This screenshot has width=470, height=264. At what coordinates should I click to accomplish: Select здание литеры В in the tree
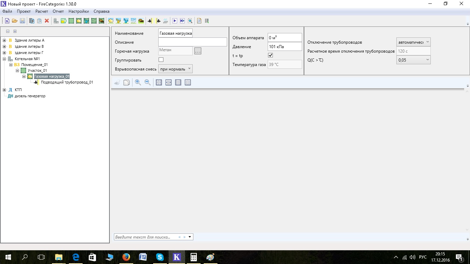point(29,46)
